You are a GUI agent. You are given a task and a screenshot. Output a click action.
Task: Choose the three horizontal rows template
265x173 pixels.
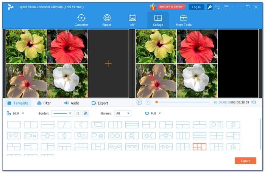point(132,125)
